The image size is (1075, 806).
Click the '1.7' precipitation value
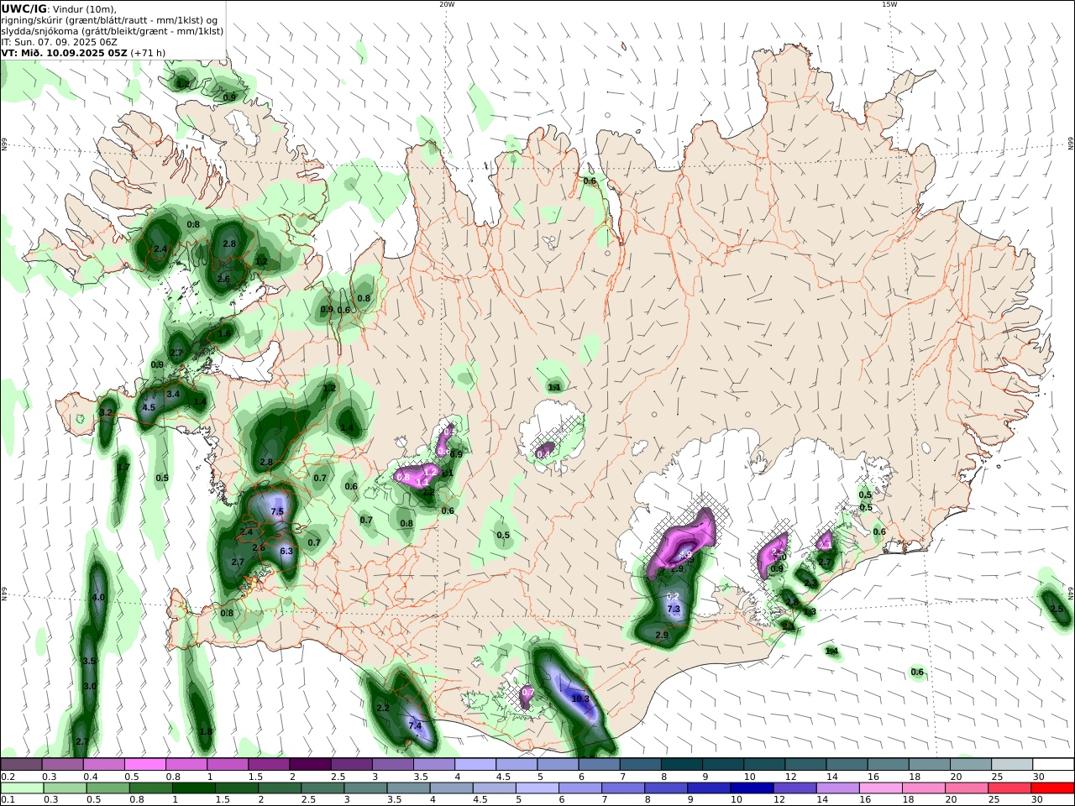[123, 467]
